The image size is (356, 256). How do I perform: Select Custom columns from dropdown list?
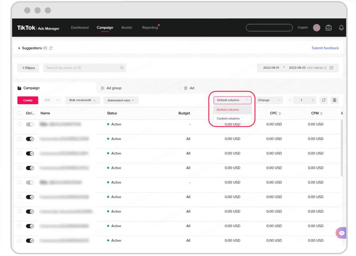pyautogui.click(x=228, y=119)
